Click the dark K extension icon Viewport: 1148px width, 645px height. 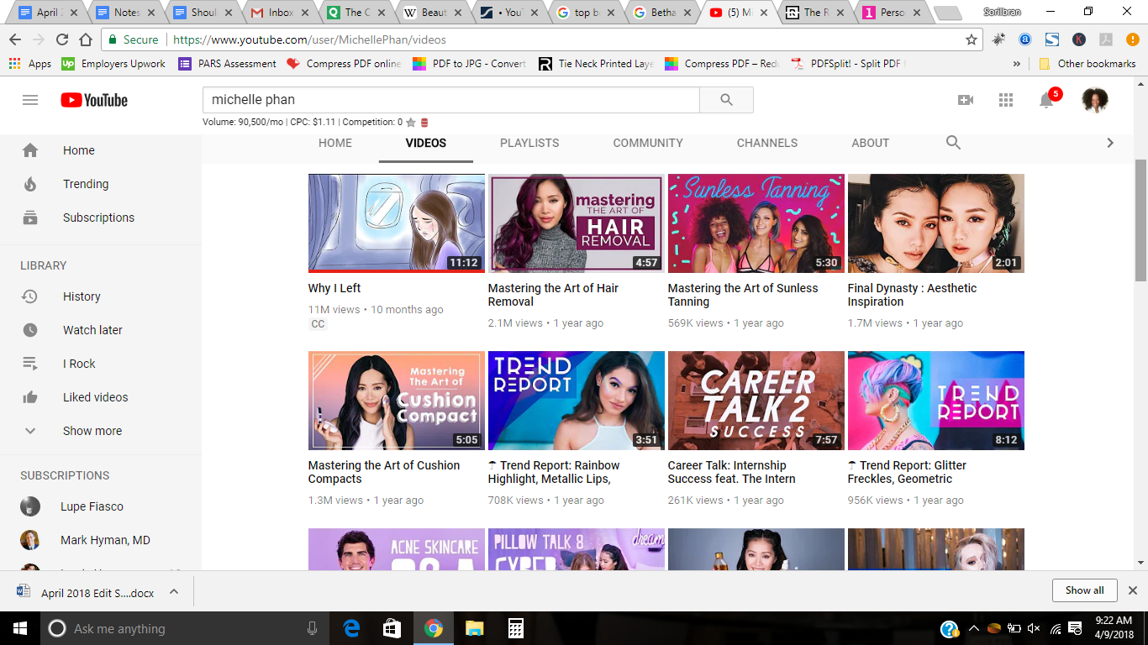pos(1079,39)
